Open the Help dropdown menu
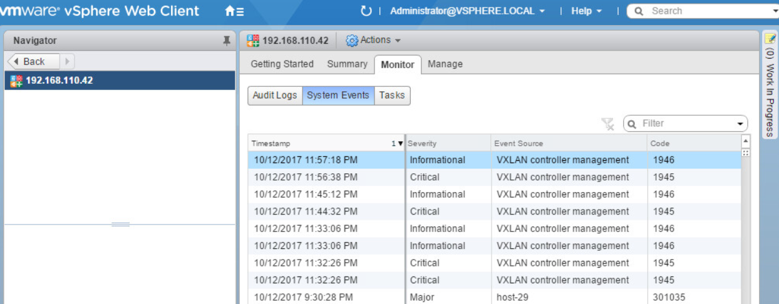The width and height of the screenshot is (779, 304). coord(586,11)
